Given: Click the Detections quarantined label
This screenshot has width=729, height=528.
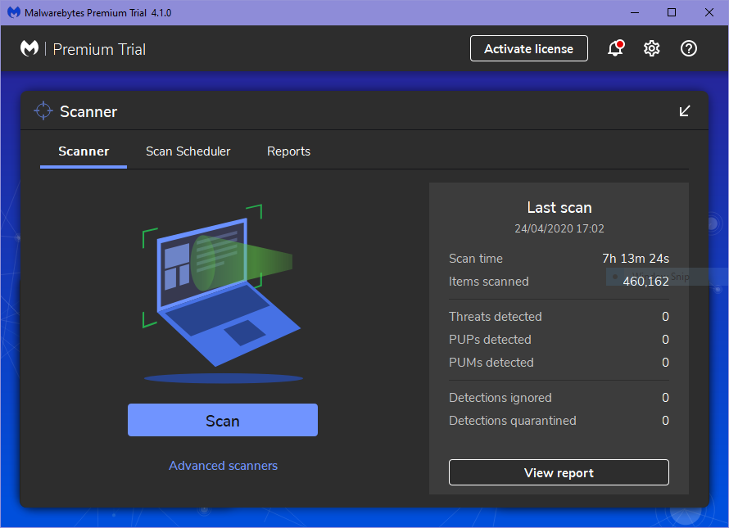Looking at the screenshot, I should (x=512, y=421).
